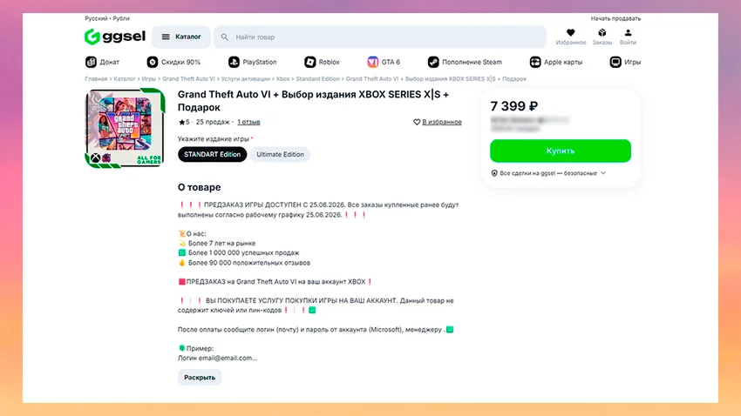Click the Логин email@email.com... example text
Viewport: 741px width, 416px height.
click(217, 358)
